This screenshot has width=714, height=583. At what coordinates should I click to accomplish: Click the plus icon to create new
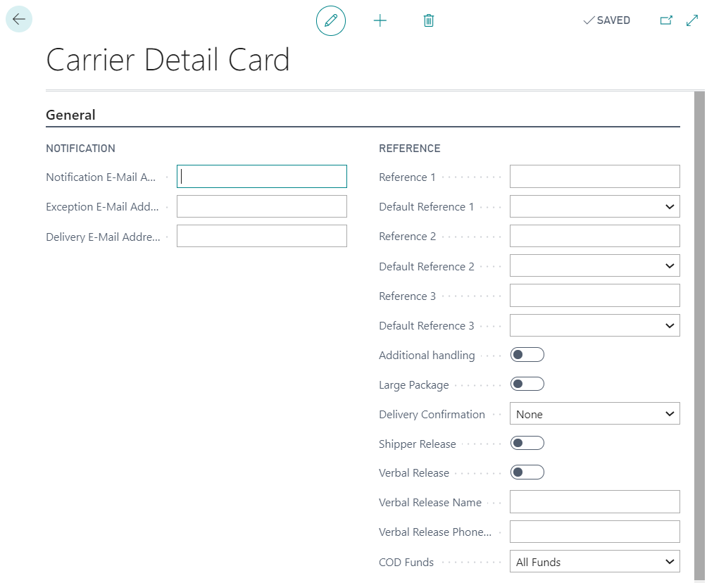(380, 20)
